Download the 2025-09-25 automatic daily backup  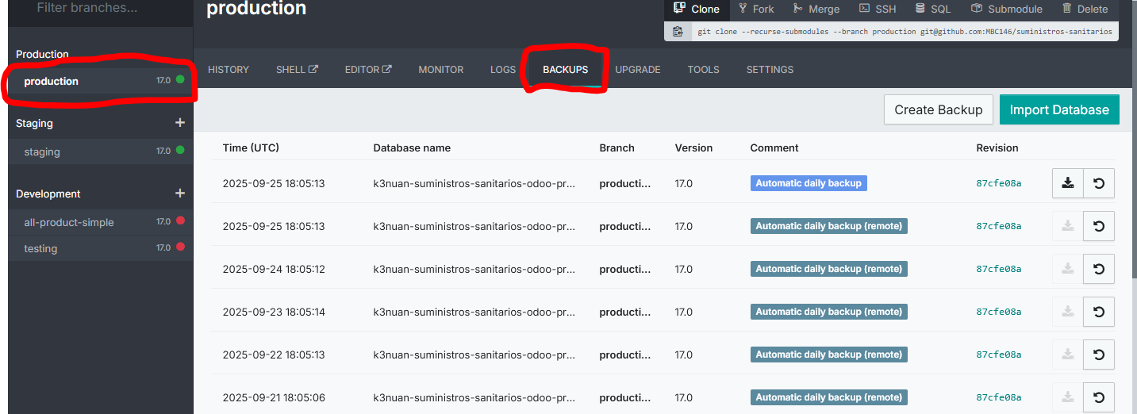tap(1067, 183)
